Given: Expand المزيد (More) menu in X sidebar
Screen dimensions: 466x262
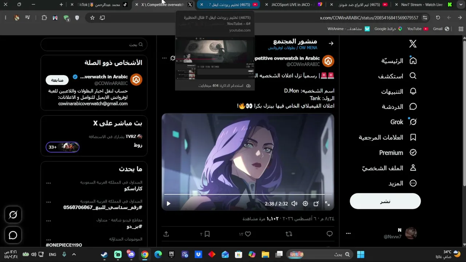Looking at the screenshot, I should click(x=402, y=183).
